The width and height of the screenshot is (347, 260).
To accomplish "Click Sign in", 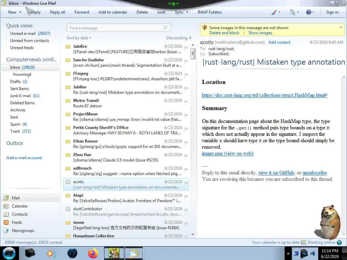I will pos(332,12).
